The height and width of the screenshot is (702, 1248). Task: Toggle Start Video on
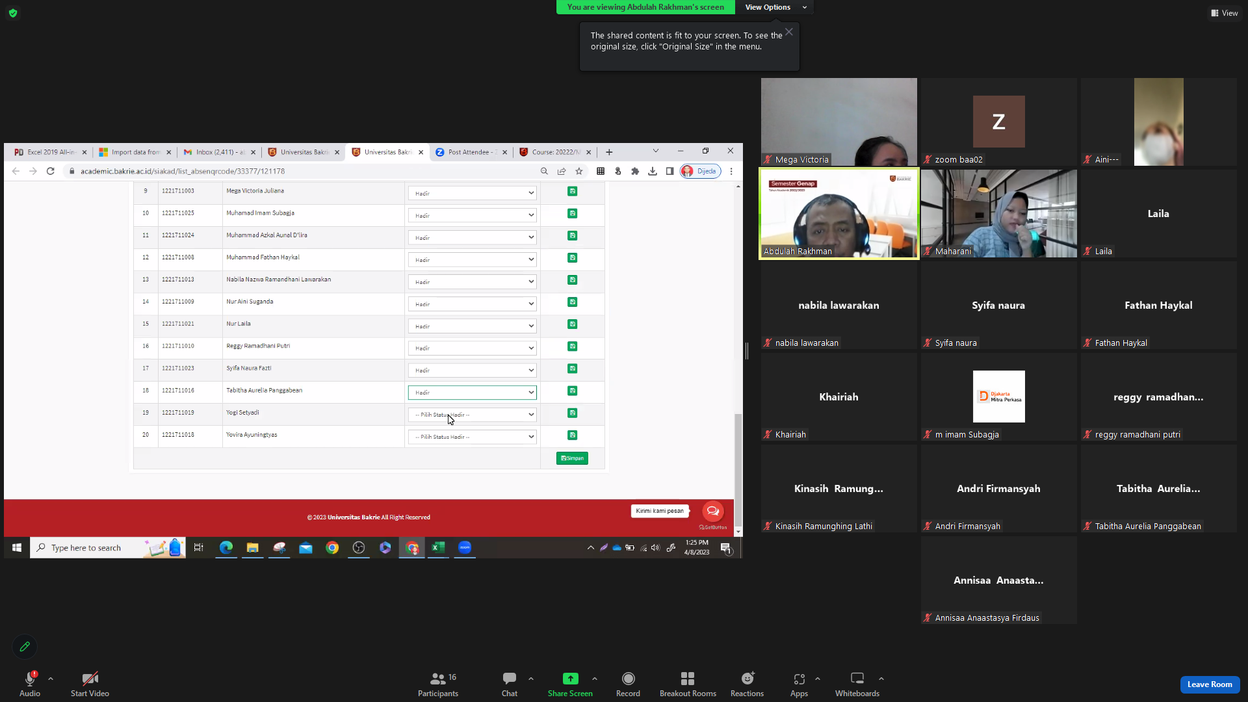click(90, 684)
